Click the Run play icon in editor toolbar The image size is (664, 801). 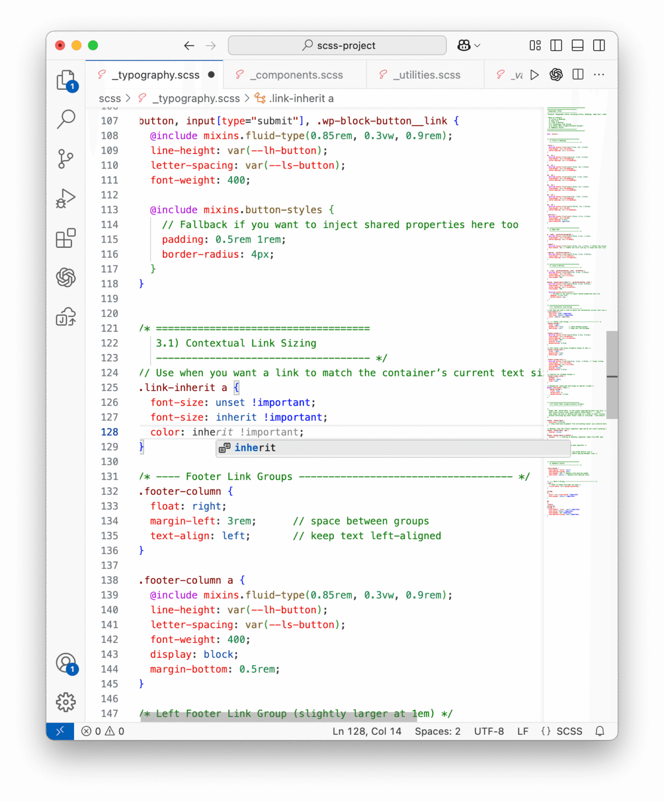pyautogui.click(x=534, y=75)
